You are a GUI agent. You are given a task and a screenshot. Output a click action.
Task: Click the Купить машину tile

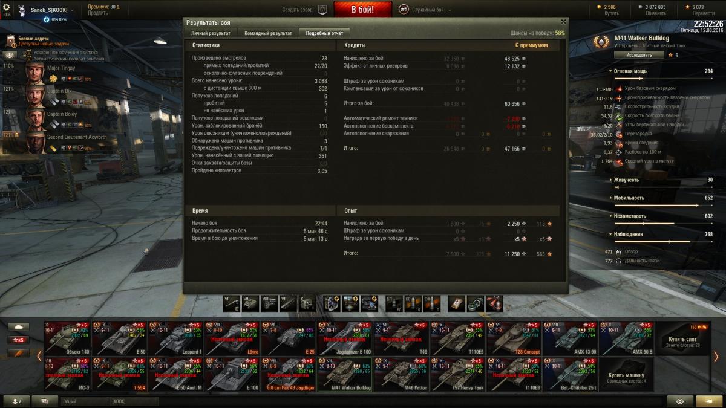point(626,375)
